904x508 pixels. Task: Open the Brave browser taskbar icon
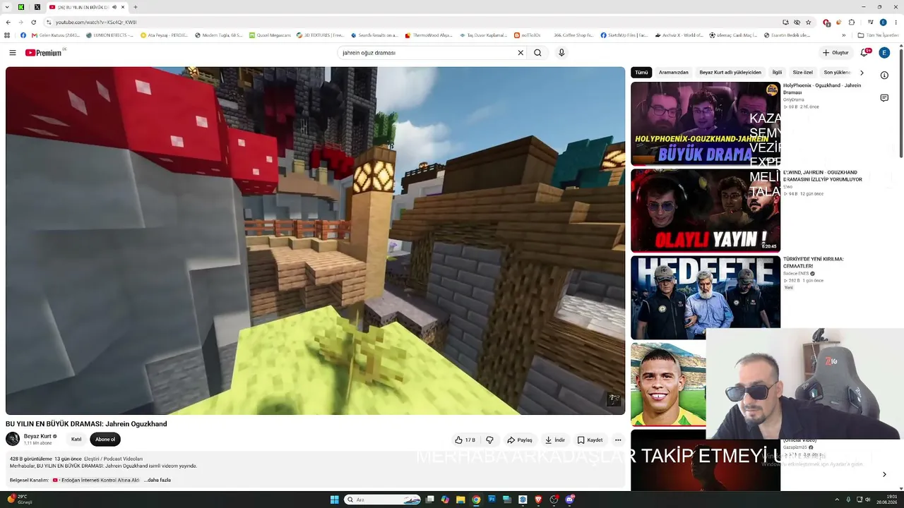538,500
